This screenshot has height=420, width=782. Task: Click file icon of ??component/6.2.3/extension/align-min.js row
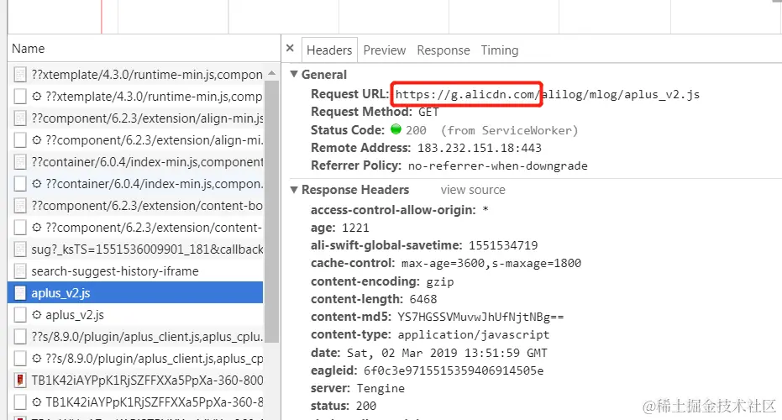click(20, 118)
